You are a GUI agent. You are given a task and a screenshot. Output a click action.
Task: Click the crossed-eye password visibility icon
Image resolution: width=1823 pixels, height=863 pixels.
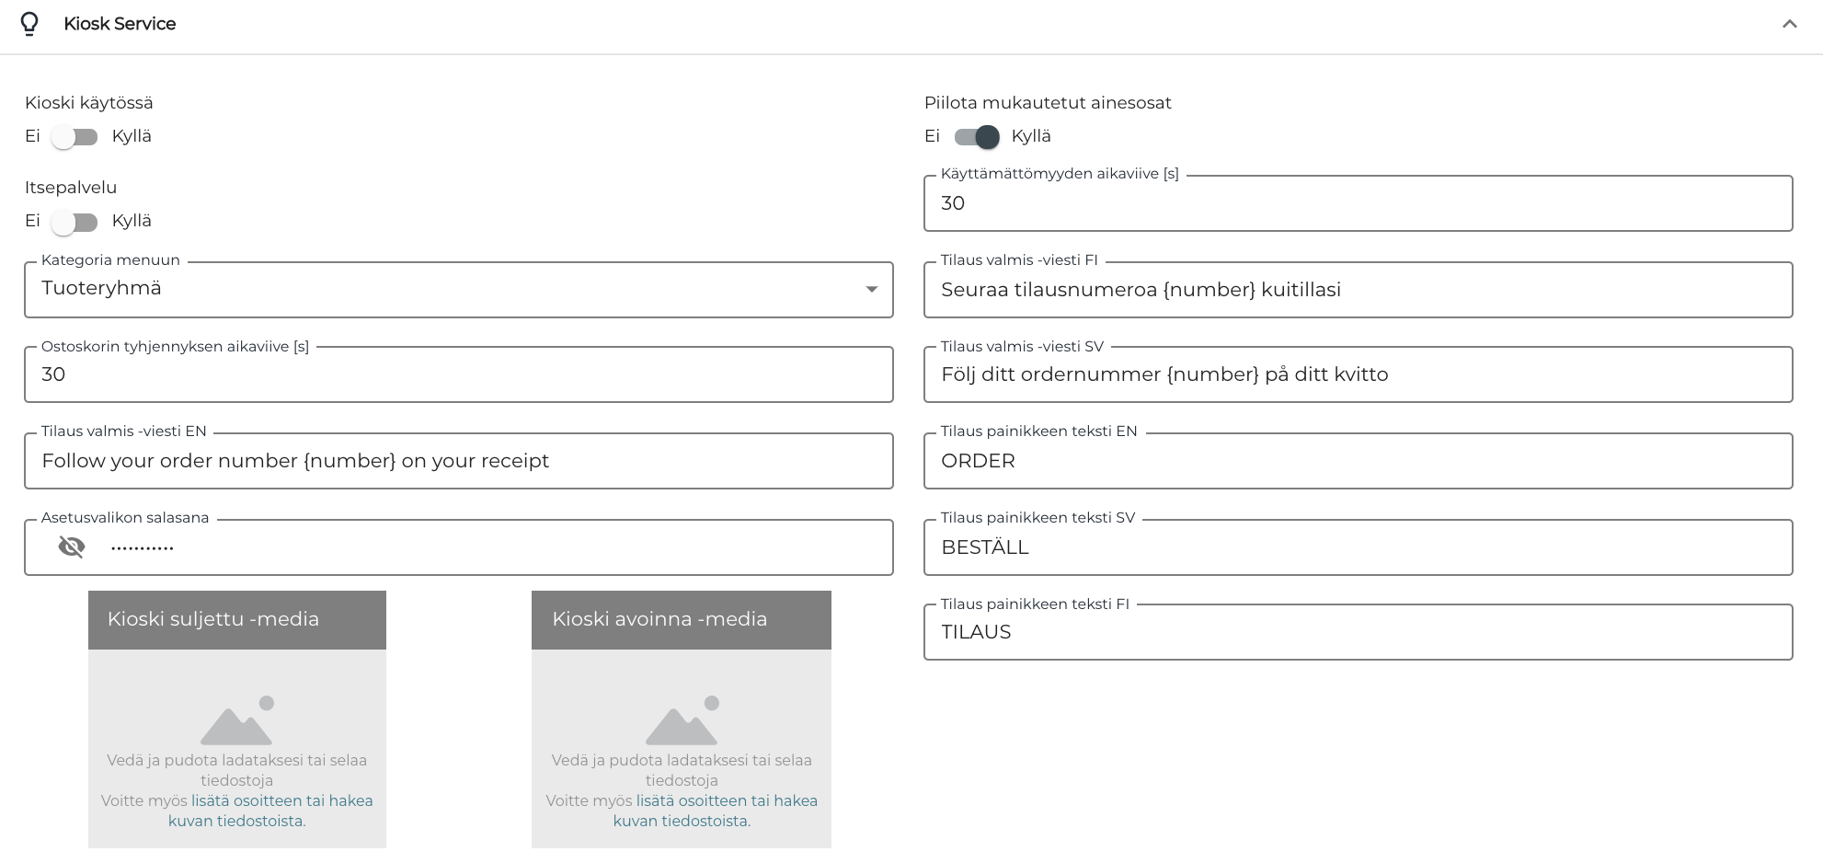(x=72, y=547)
